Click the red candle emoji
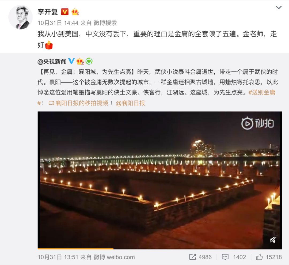This screenshot has width=289, height=265. (49, 45)
